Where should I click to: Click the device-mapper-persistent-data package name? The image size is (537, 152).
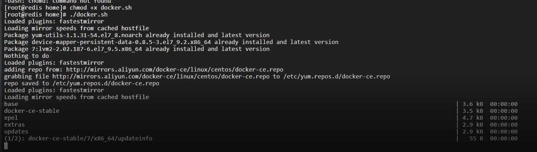coord(121,42)
